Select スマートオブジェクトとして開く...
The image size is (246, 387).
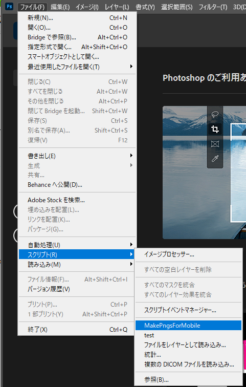tap(77, 57)
